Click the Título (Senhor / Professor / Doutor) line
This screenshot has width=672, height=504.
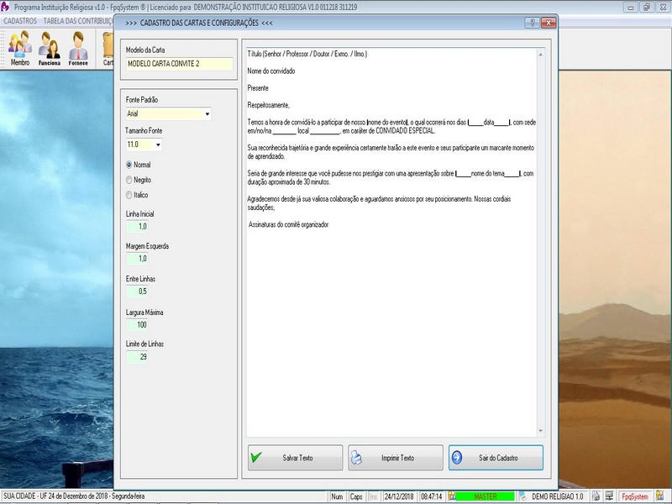coord(307,54)
